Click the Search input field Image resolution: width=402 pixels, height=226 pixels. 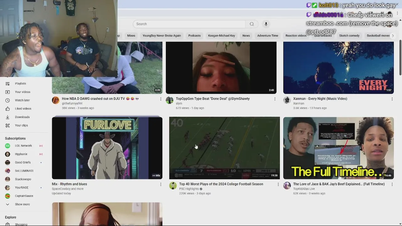point(189,24)
